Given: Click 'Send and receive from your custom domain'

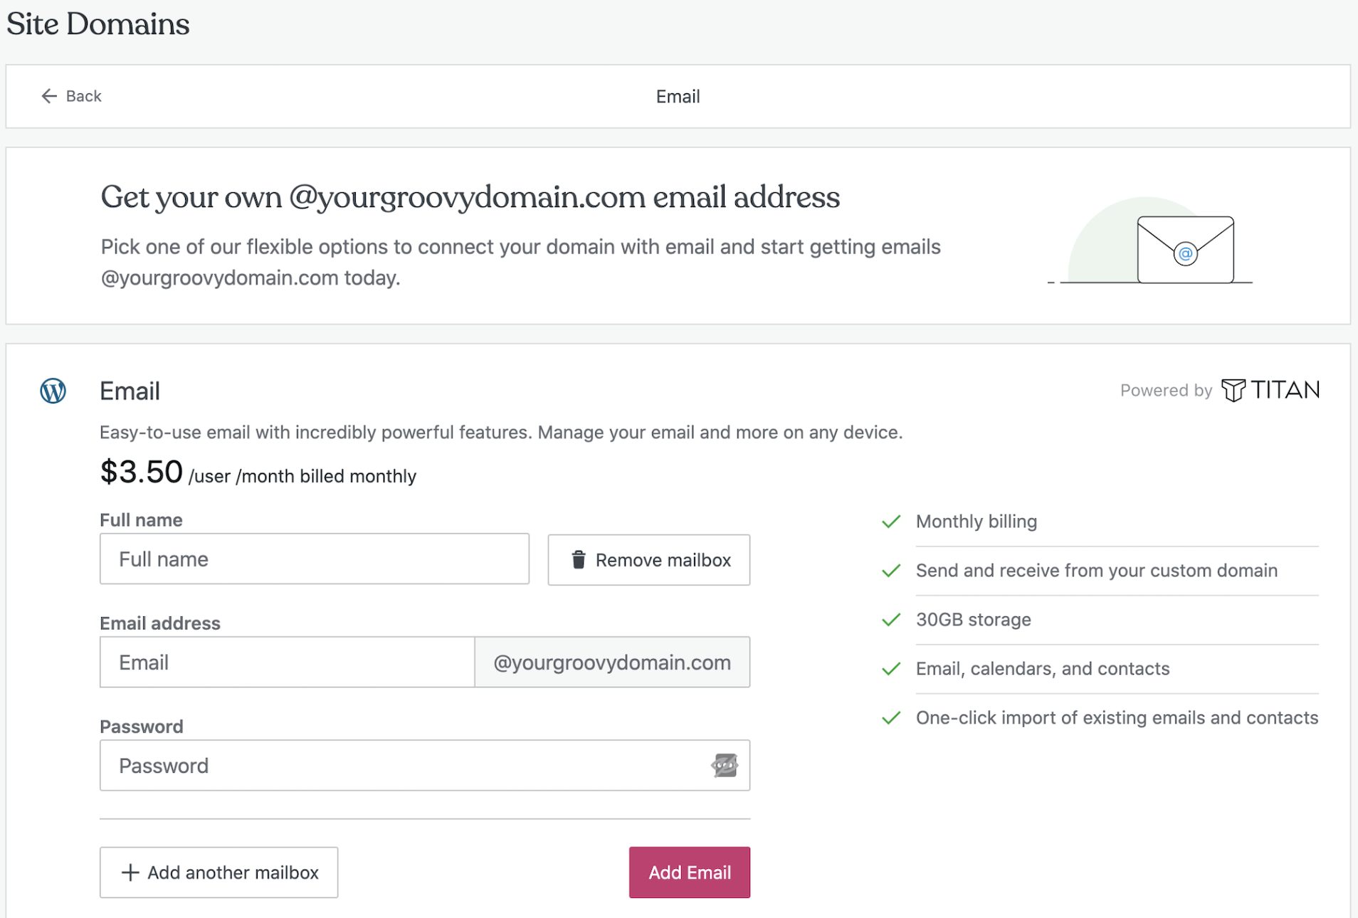Looking at the screenshot, I should click(x=1096, y=571).
